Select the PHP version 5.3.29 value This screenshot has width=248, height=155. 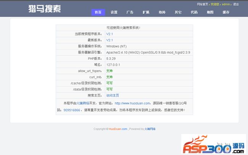(111, 59)
